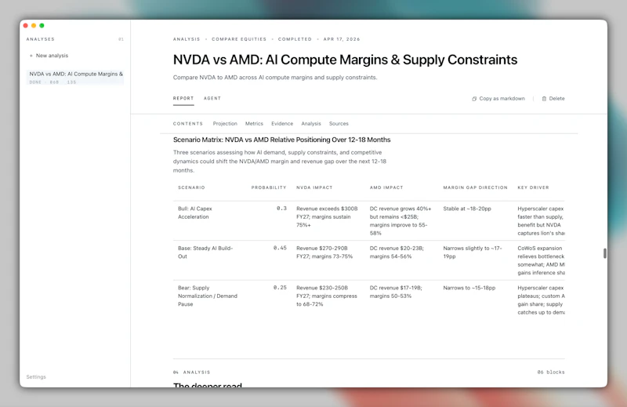Click the Probability column header
The width and height of the screenshot is (627, 407).
269,187
